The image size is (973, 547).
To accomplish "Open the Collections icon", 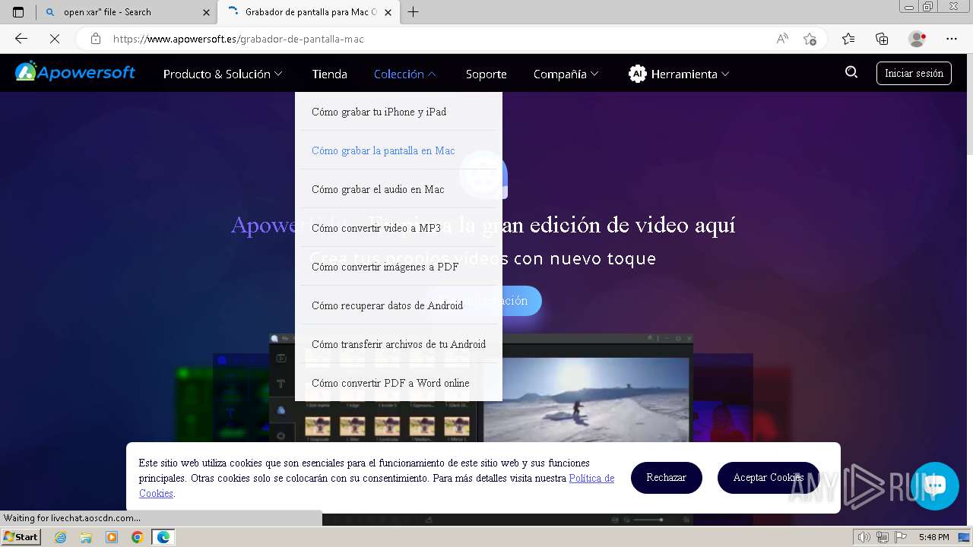I will 882,39.
